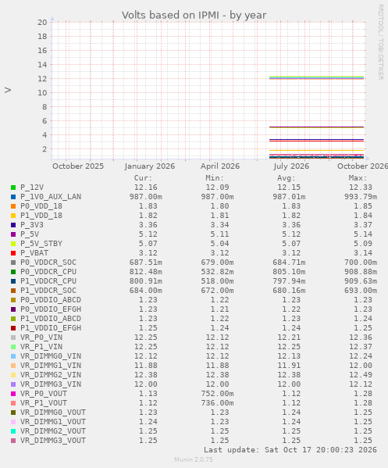Select the VR_DIMMG3_VIN legend label
Image resolution: width=388 pixels, height=468 pixels.
pos(51,384)
